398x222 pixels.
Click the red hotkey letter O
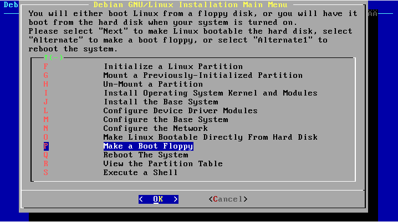pyautogui.click(x=45, y=138)
